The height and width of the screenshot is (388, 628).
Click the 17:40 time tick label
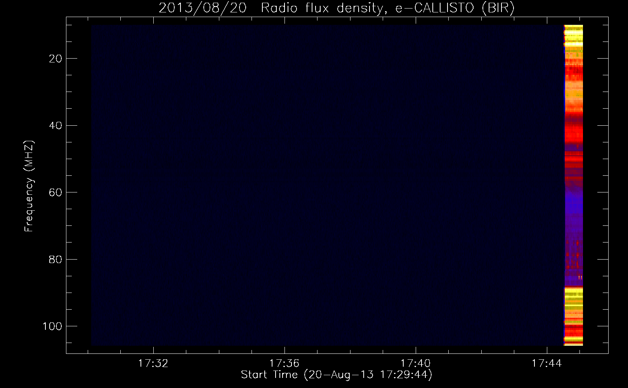416,364
